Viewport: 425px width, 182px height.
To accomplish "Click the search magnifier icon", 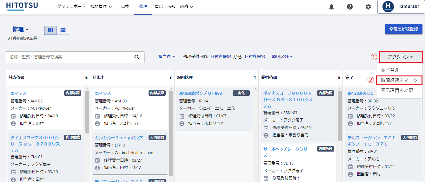I will point(137,57).
